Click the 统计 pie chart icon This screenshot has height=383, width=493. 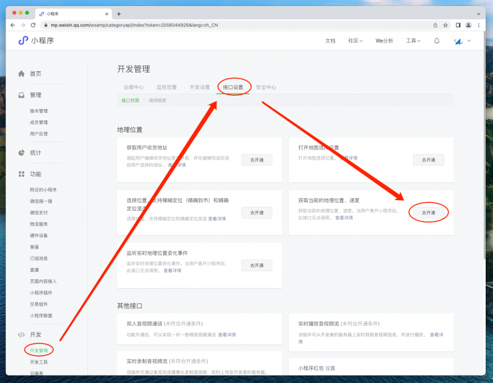point(21,153)
